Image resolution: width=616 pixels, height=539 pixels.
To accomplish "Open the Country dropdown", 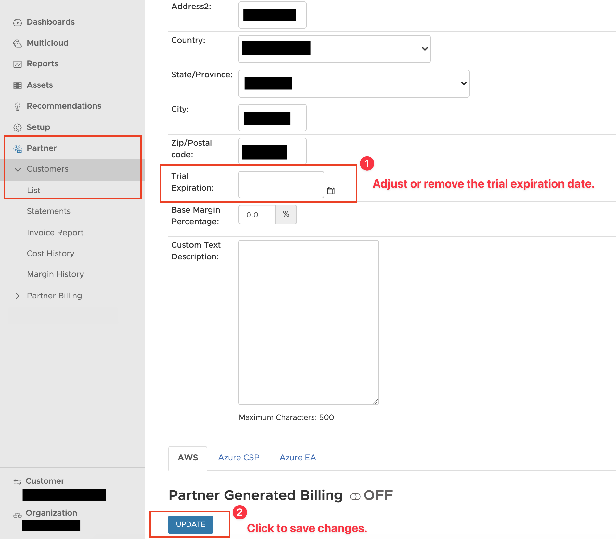I will pyautogui.click(x=334, y=49).
